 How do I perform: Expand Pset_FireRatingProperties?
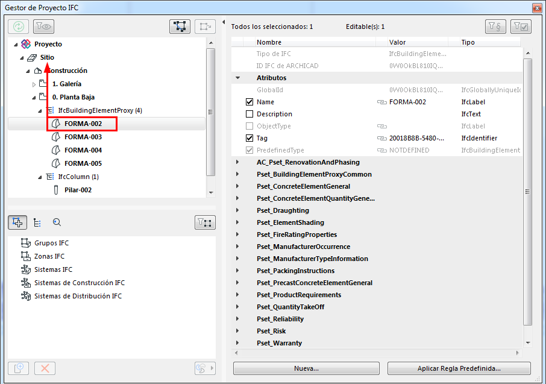tap(237, 234)
